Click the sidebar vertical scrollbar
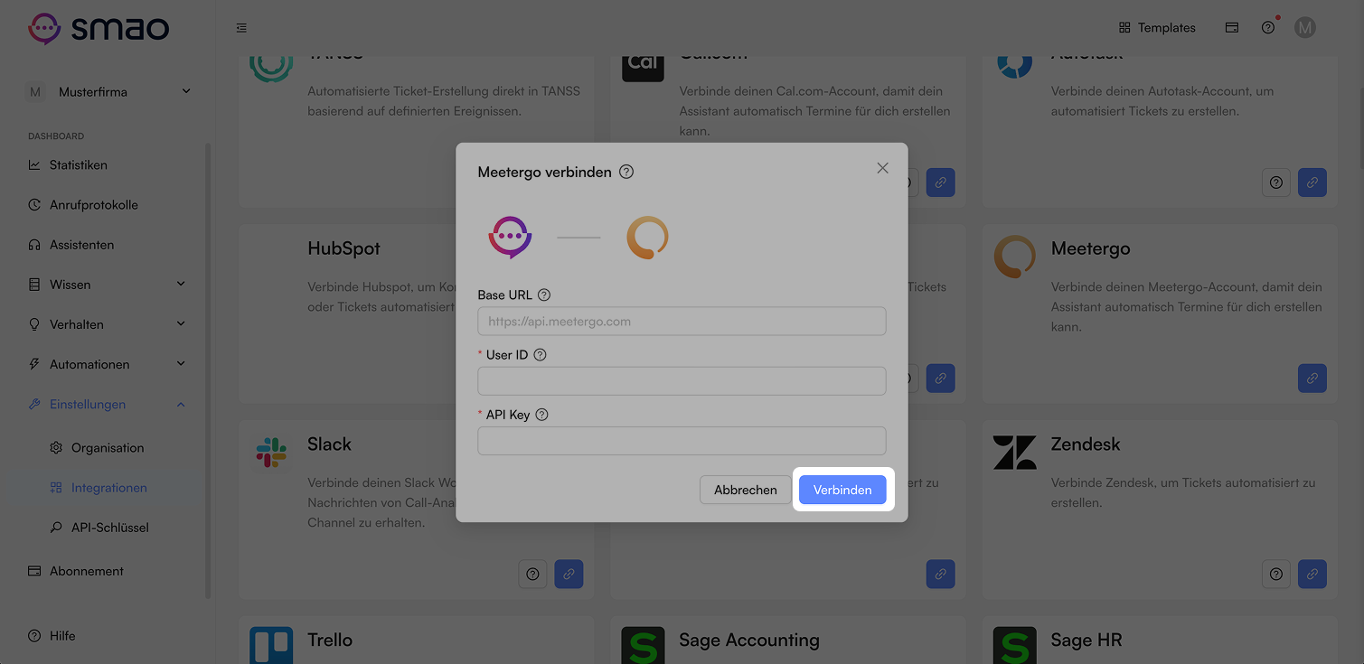 [x=208, y=370]
